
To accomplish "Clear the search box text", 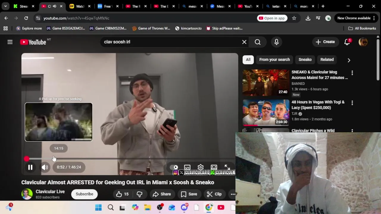I will pyautogui.click(x=244, y=42).
